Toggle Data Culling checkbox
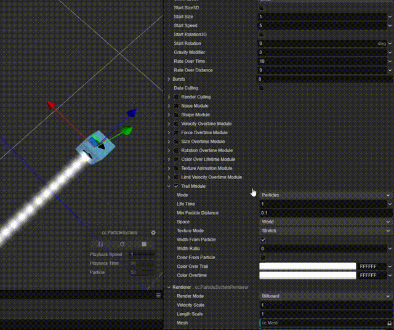The width and height of the screenshot is (394, 330). pos(261,88)
